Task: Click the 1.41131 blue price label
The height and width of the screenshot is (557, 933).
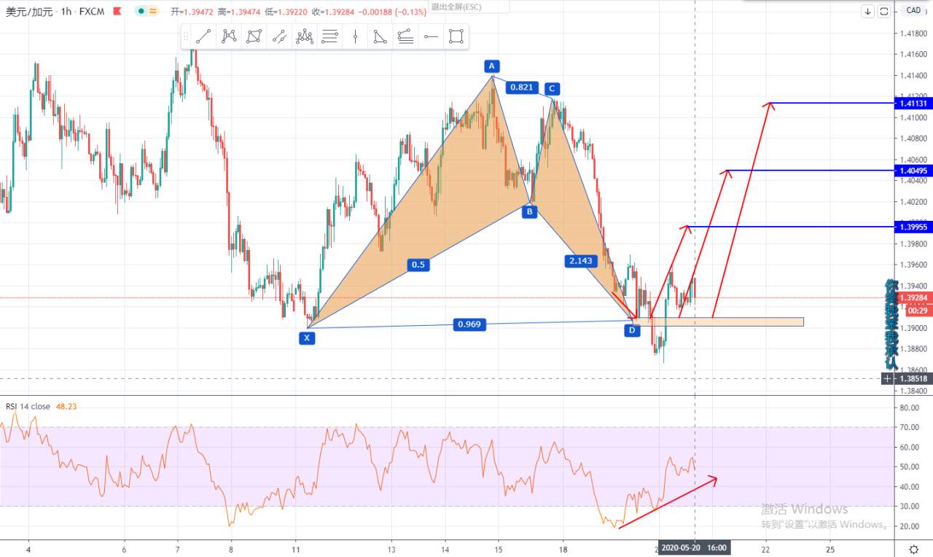Action: pyautogui.click(x=913, y=104)
